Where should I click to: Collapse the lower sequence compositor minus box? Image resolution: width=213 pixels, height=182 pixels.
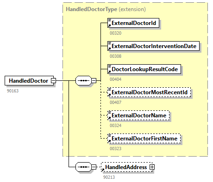tap(94, 167)
